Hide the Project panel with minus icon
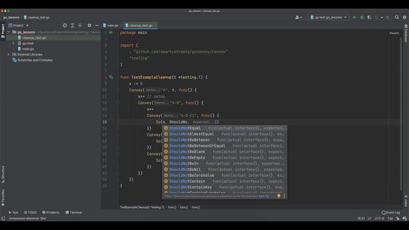This screenshot has height=230, width=409. pos(96,26)
